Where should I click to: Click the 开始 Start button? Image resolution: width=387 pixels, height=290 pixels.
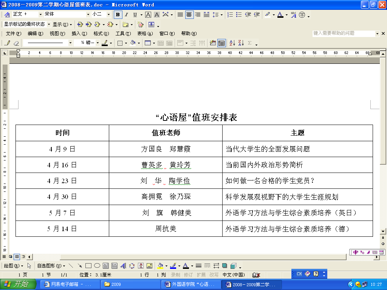18,284
